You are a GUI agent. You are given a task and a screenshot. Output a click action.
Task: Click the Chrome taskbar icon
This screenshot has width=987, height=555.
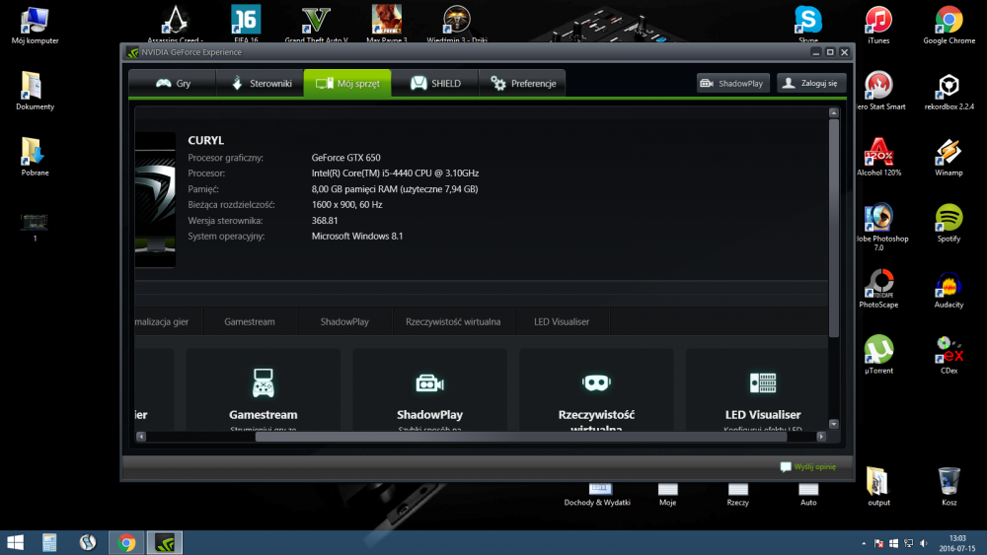point(126,542)
